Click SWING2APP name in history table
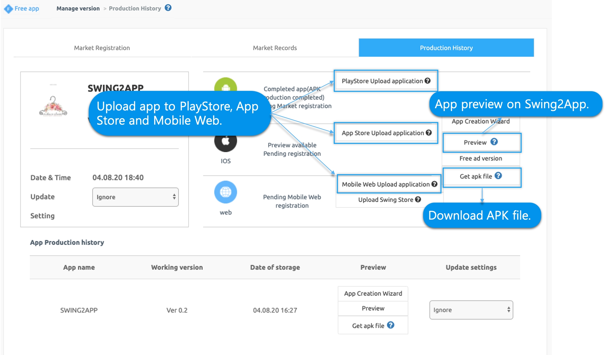 [79, 310]
